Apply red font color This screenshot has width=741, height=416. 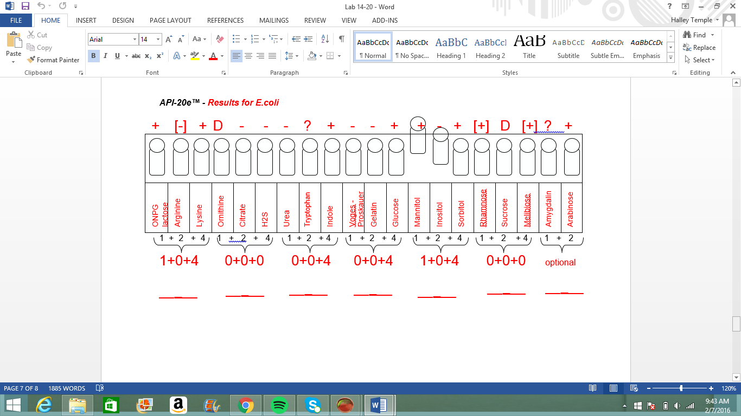pyautogui.click(x=213, y=56)
